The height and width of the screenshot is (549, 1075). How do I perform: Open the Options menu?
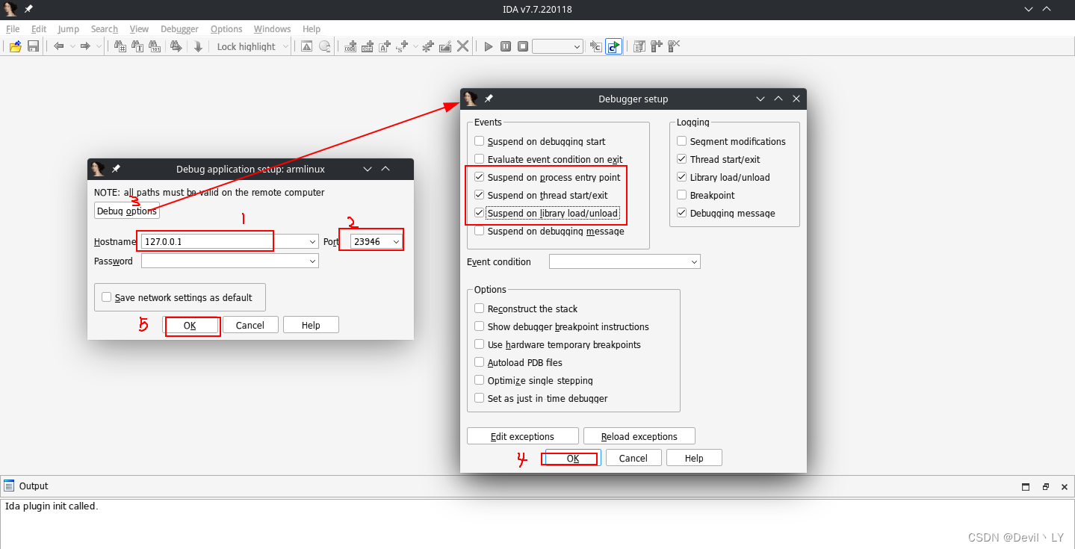226,29
